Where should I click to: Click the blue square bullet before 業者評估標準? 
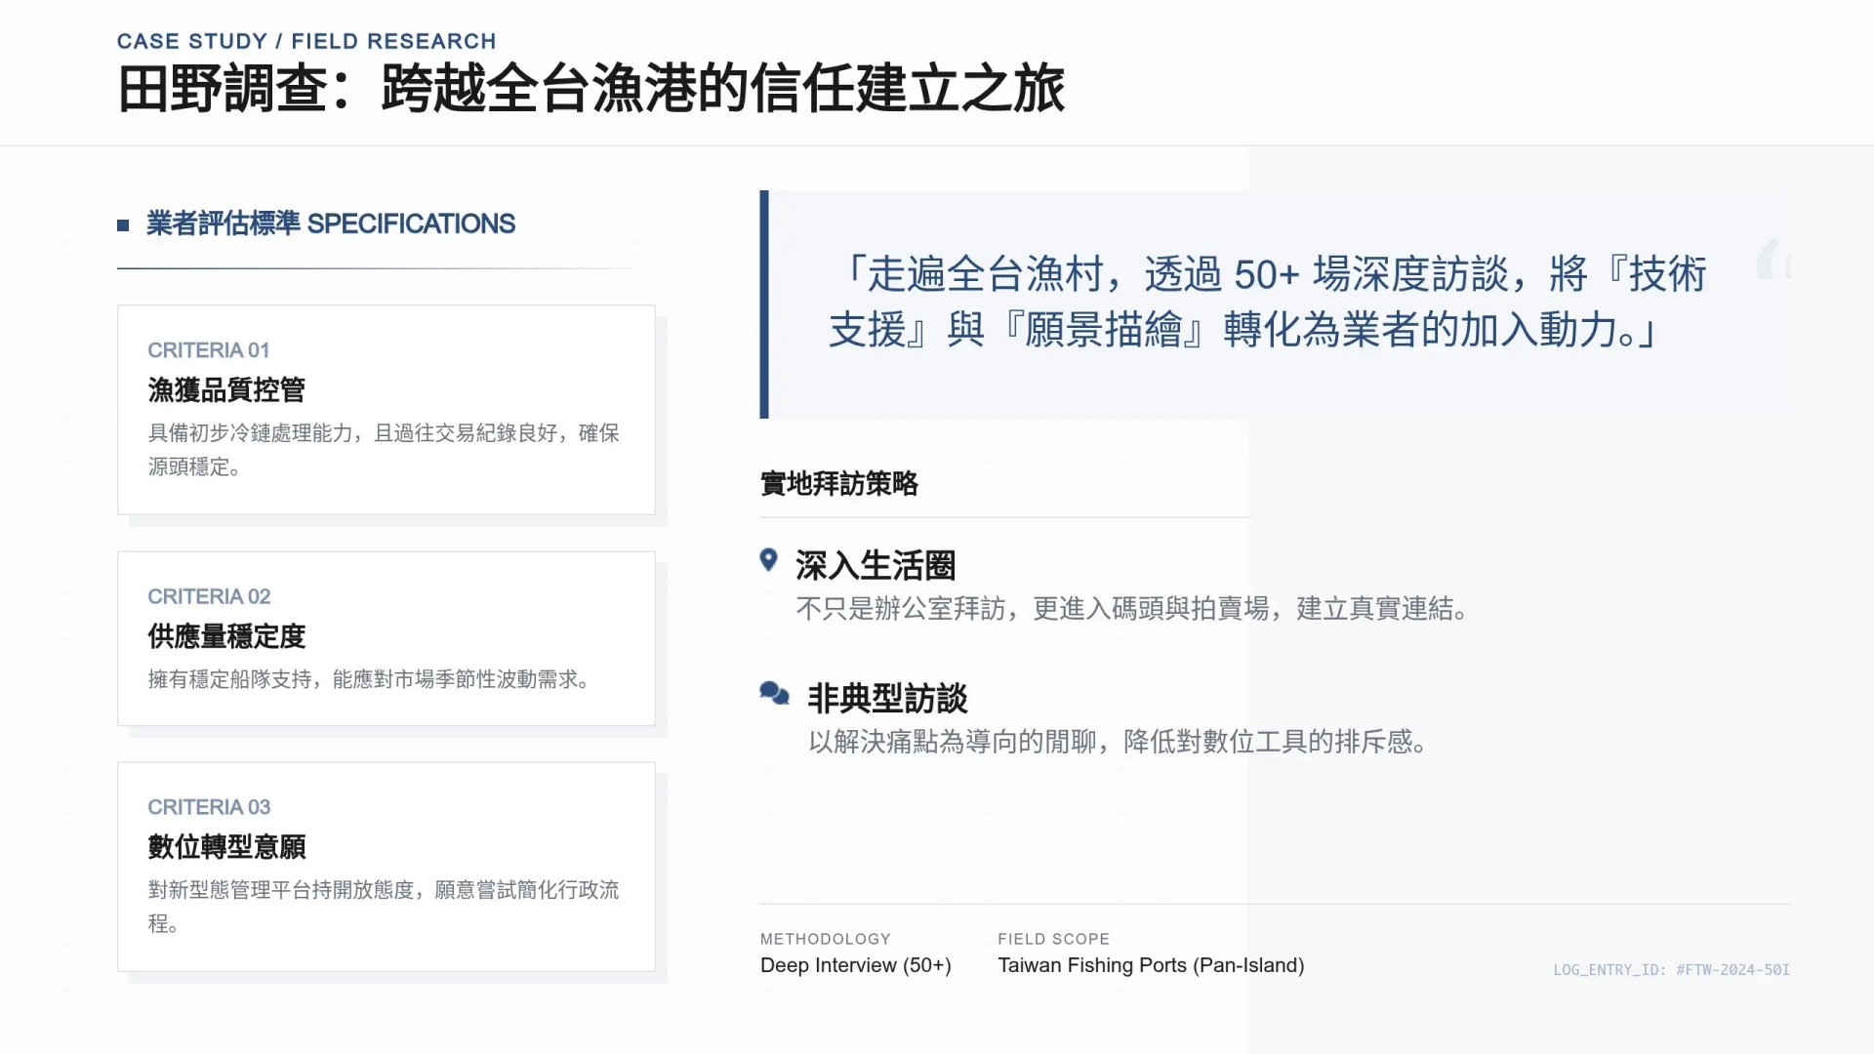point(123,225)
